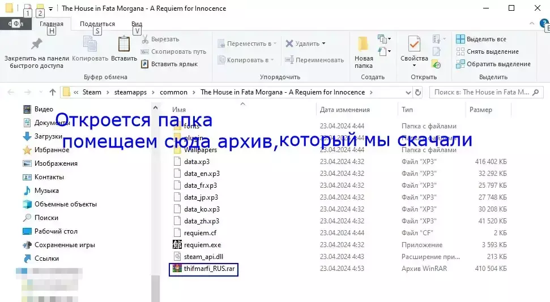This screenshot has height=302, width=550.
Task: Click Выделить все
Action: (x=481, y=39)
